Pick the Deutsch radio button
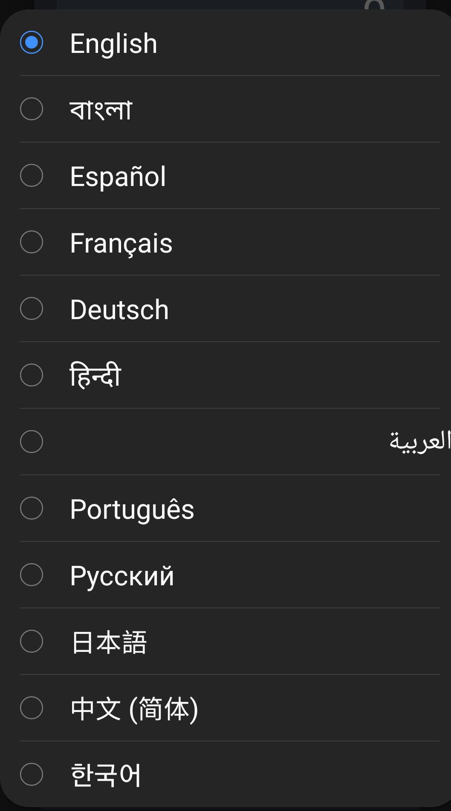This screenshot has height=811, width=451. [x=32, y=308]
